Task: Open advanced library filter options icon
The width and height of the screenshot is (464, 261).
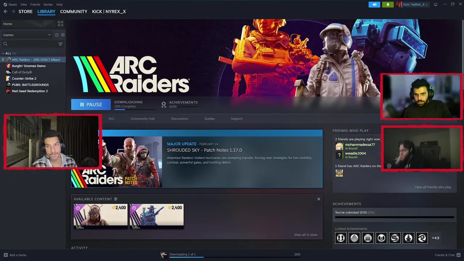Action: pos(61,44)
